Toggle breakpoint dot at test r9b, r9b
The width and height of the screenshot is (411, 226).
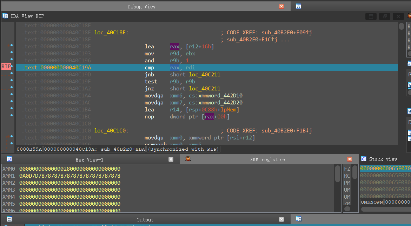(12, 80)
